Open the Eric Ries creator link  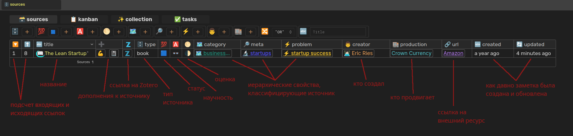coord(362,53)
